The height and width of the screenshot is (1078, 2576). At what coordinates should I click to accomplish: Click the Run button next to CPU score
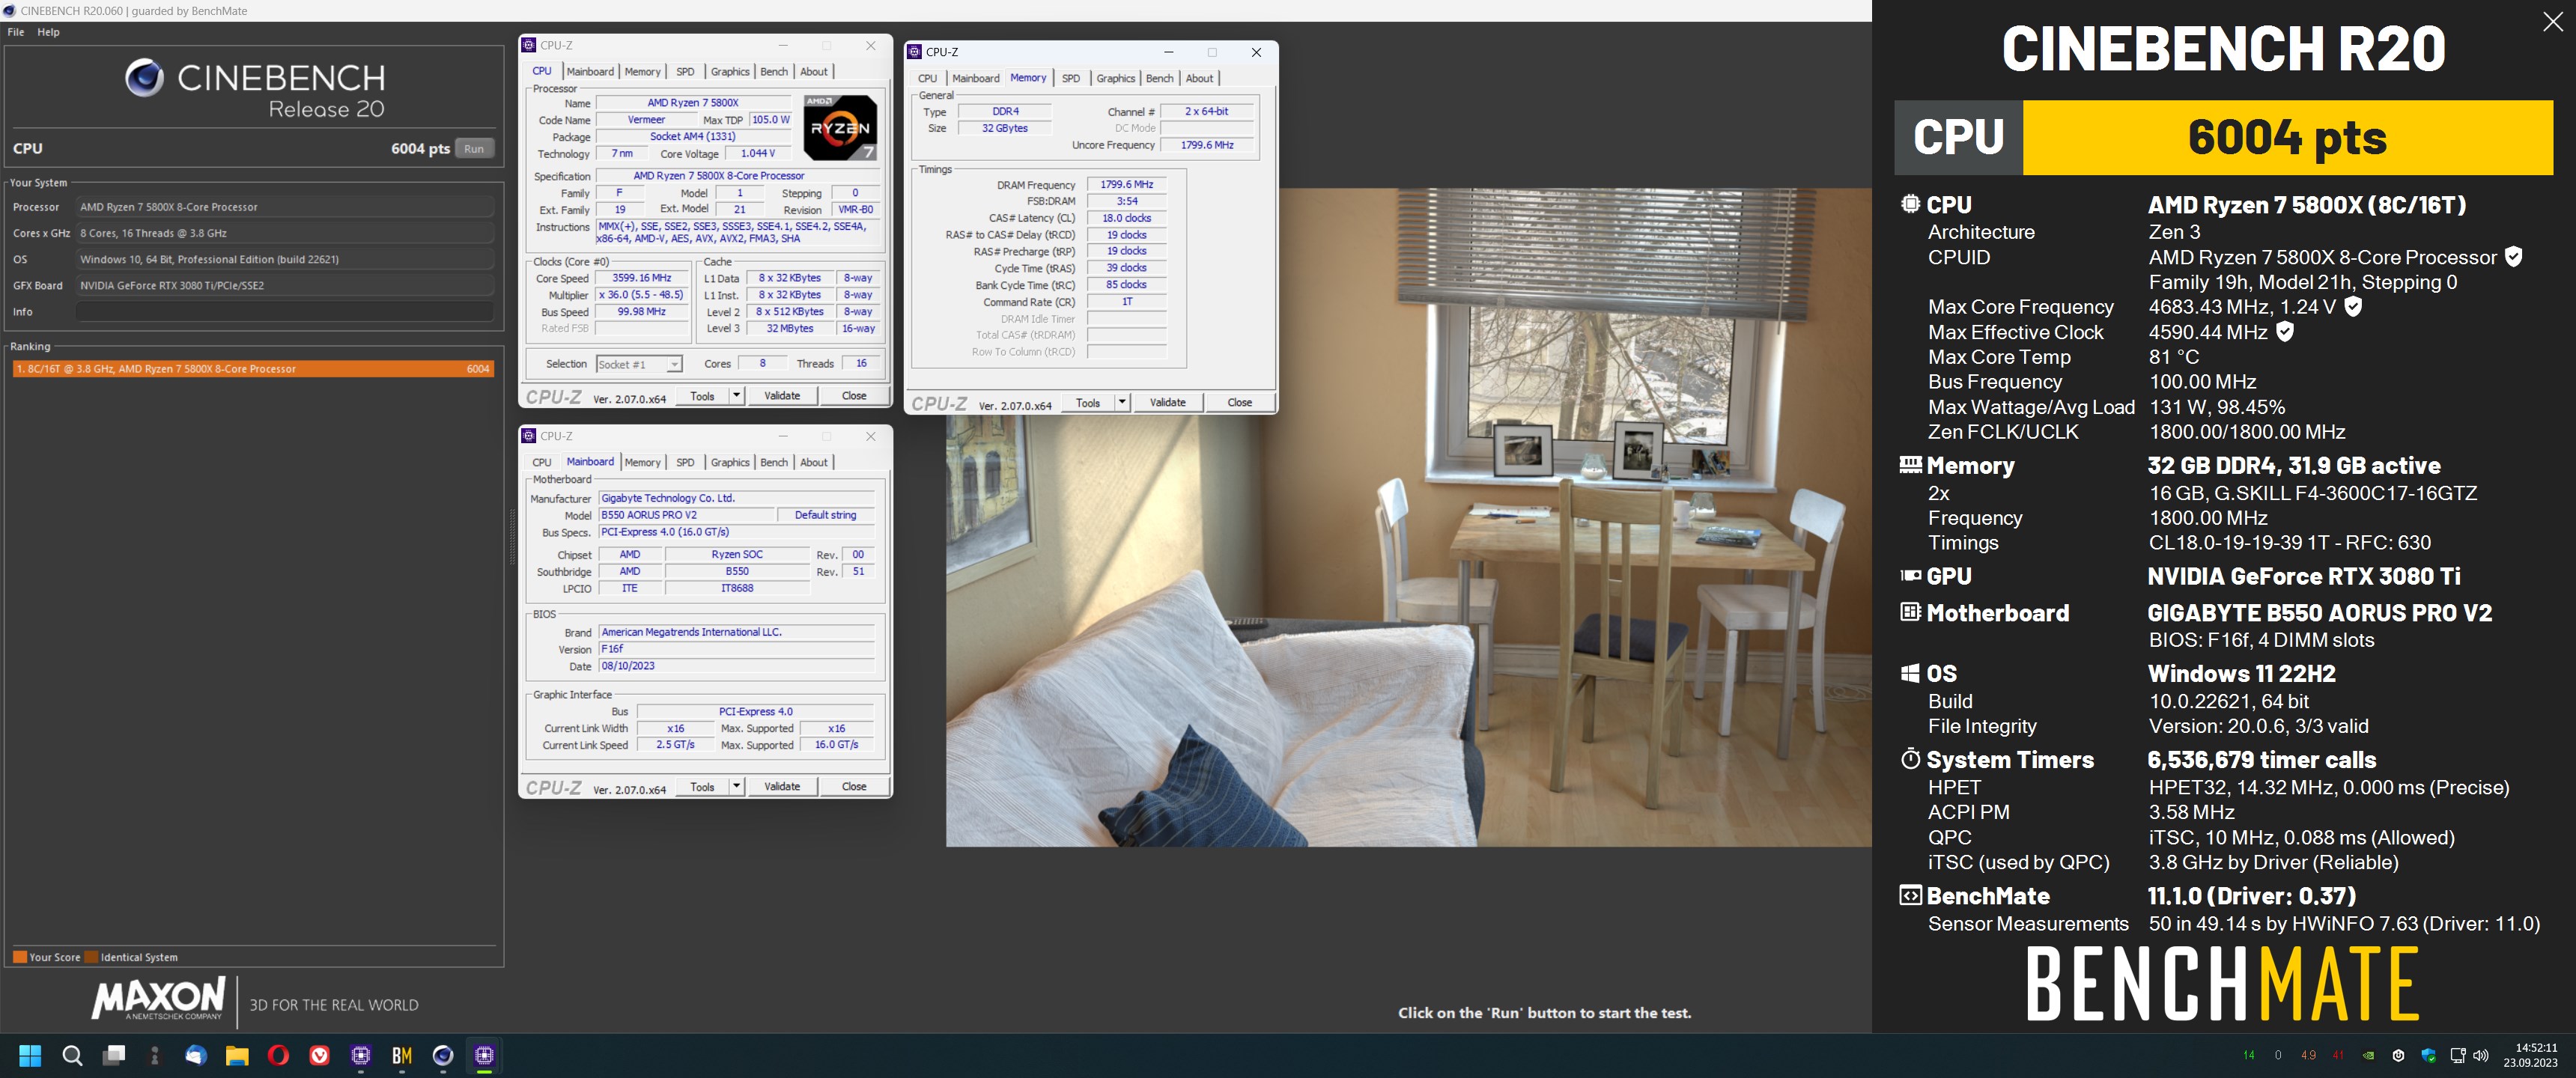[x=474, y=149]
